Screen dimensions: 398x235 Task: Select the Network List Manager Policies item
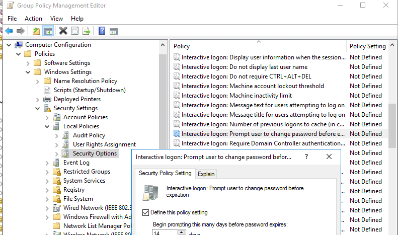click(98, 226)
